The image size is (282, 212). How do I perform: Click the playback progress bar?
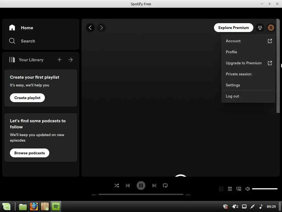point(141,194)
